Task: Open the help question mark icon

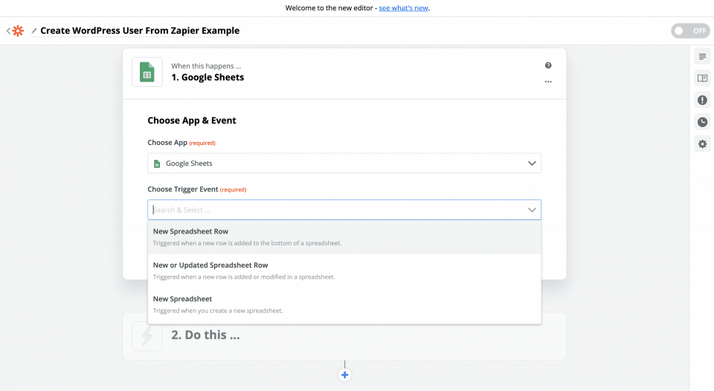Action: click(x=548, y=65)
